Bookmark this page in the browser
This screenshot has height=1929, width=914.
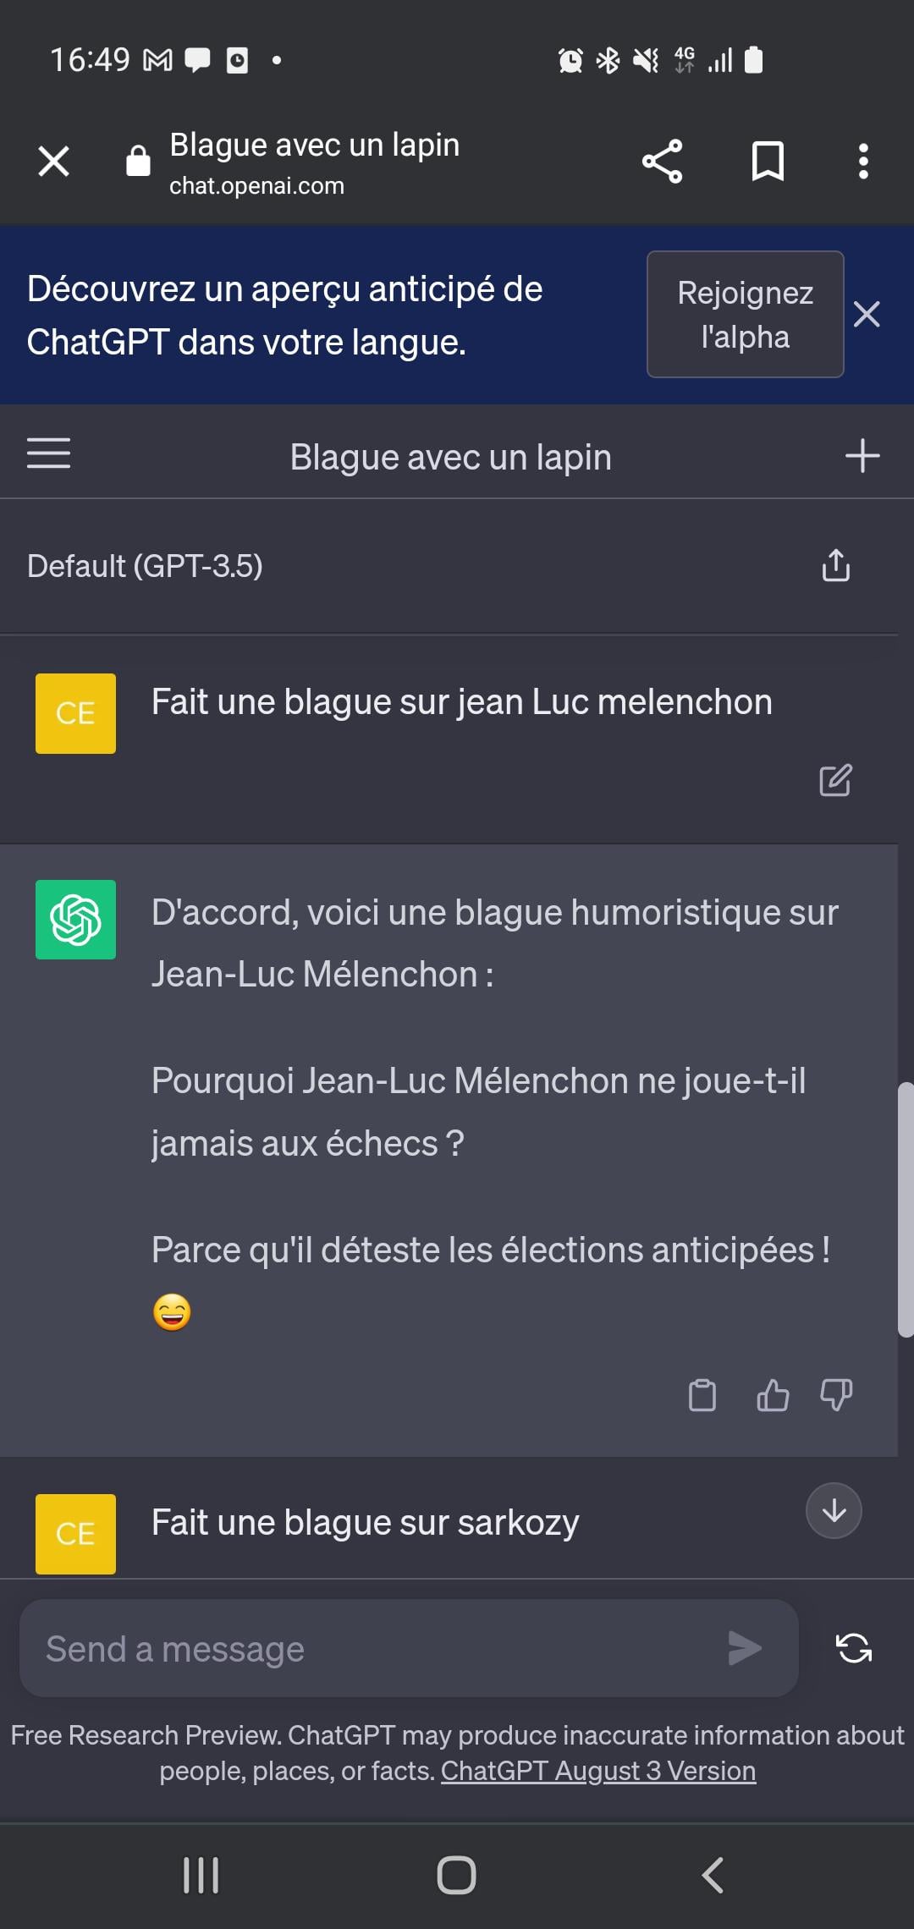click(x=768, y=161)
